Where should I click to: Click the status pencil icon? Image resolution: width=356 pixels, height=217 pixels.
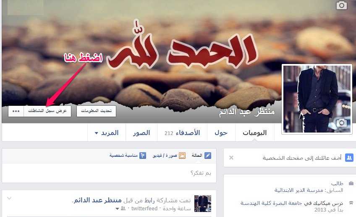(x=207, y=156)
